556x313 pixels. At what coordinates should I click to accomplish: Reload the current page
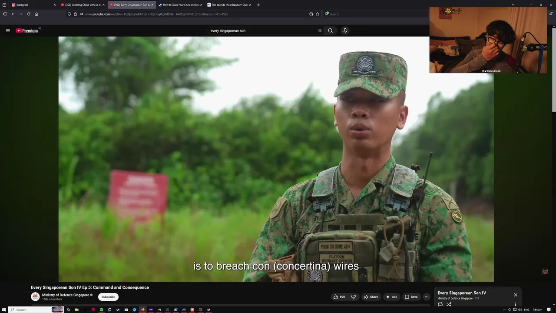(29, 14)
